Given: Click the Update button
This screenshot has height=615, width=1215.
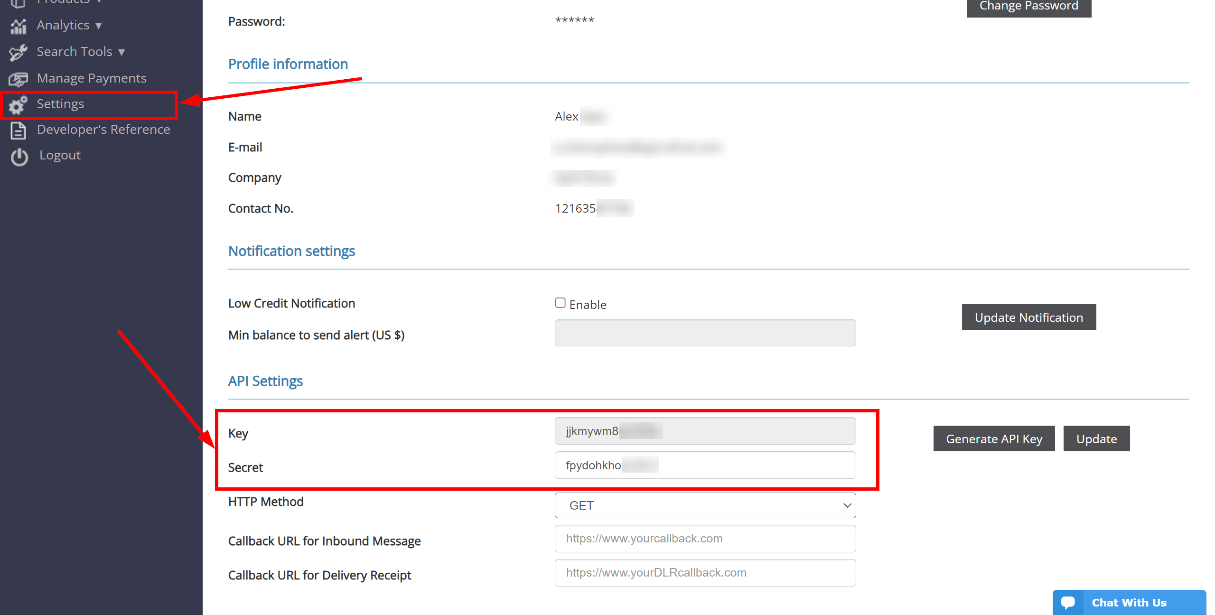Looking at the screenshot, I should click(x=1096, y=438).
